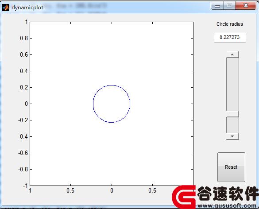Click the Reset button
The image size is (259, 209).
[231, 167]
